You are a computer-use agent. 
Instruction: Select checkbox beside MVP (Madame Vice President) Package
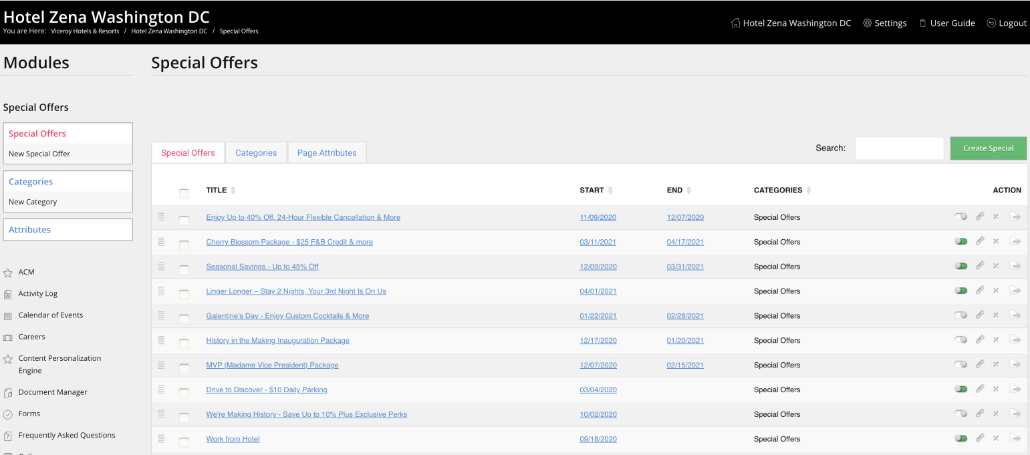[x=184, y=368]
